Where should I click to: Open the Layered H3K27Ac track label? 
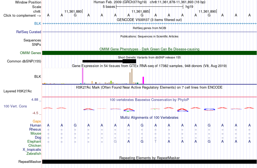(18, 91)
